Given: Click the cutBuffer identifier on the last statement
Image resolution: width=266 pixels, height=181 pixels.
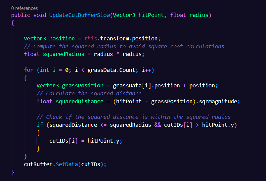Looking at the screenshot, I should 38,164.
